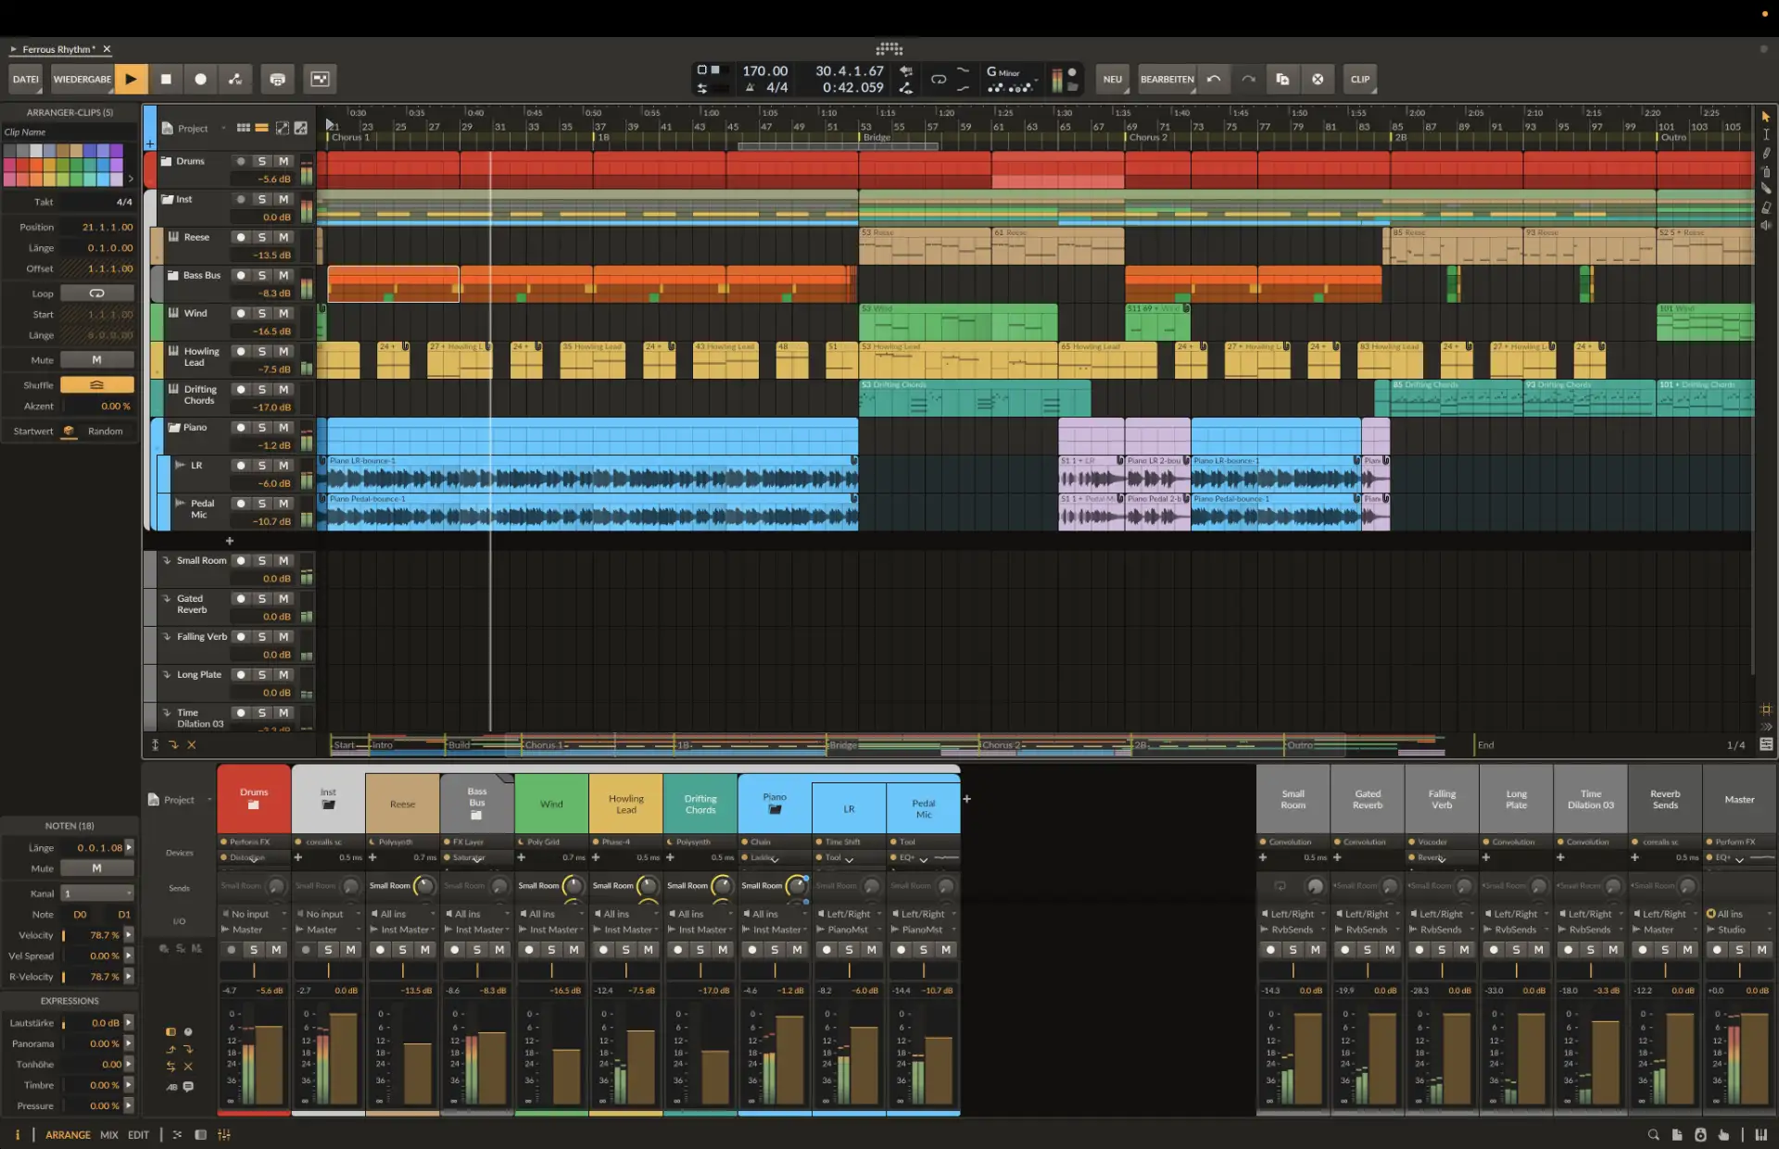Select Random as the Startwert option

click(x=105, y=431)
